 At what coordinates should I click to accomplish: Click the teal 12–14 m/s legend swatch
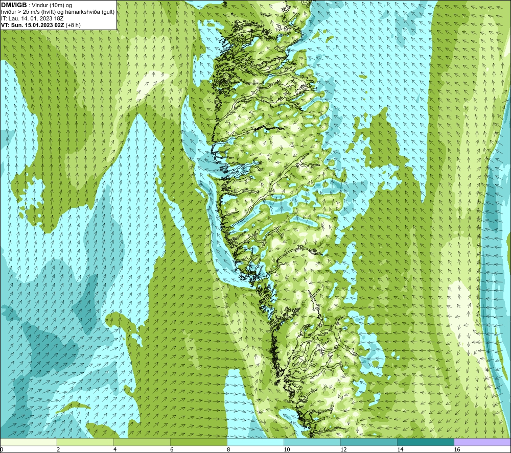(369, 442)
